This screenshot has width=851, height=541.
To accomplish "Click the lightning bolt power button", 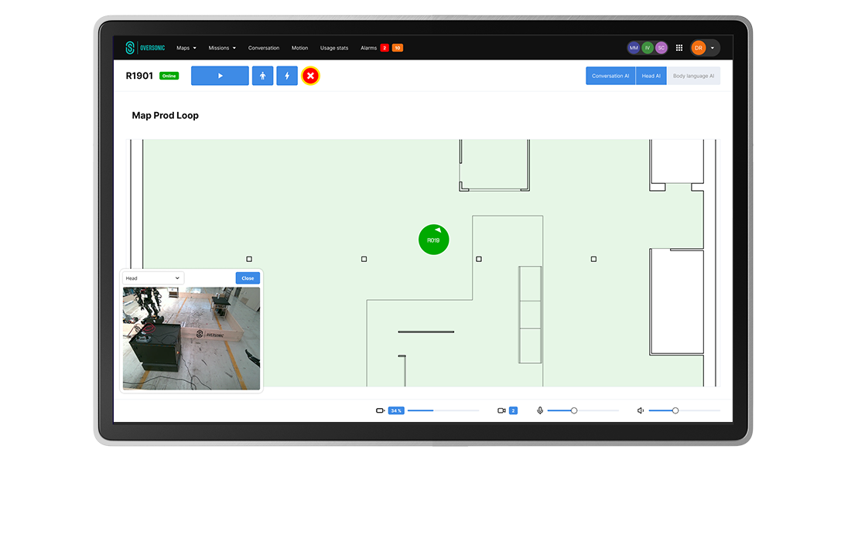I will [x=287, y=76].
